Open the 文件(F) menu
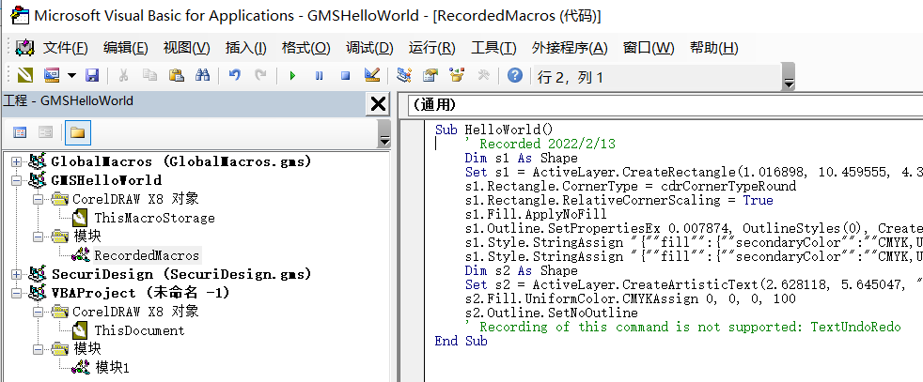 click(x=66, y=48)
